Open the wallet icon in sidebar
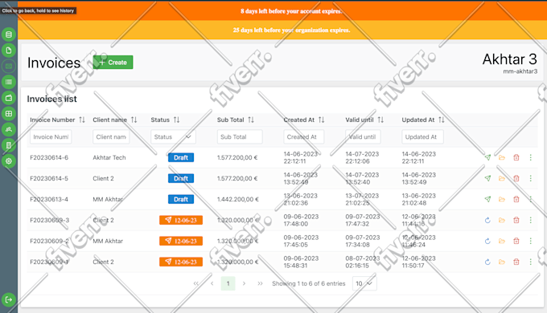 9,98
